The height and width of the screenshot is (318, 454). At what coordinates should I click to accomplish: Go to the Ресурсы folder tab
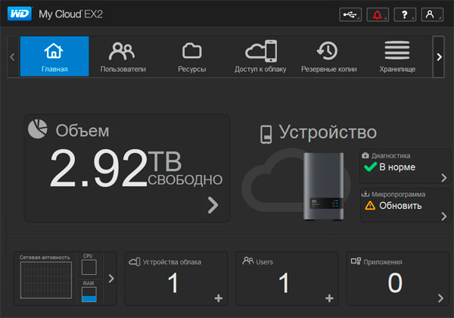[x=191, y=56]
